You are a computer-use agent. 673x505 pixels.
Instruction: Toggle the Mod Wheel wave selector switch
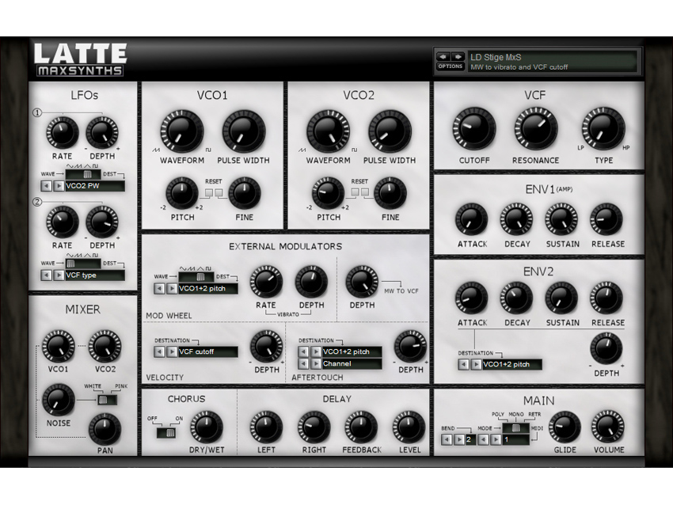click(196, 277)
